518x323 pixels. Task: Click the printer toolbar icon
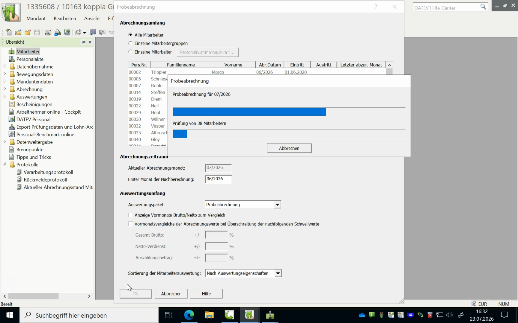click(x=58, y=32)
